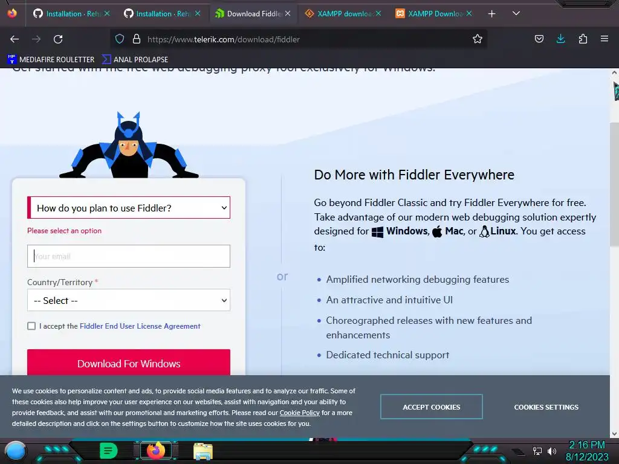This screenshot has width=619, height=464.
Task: Open the Country/Territory Select dropdown
Action: pyautogui.click(x=129, y=300)
